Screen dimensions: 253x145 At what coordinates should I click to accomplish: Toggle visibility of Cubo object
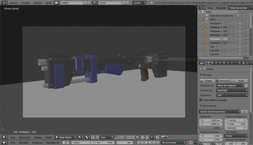tap(240, 46)
